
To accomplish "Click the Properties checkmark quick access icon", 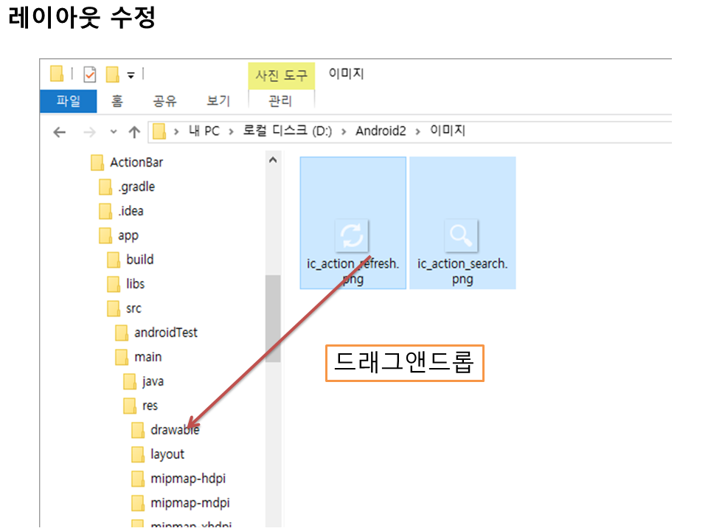I will click(90, 74).
